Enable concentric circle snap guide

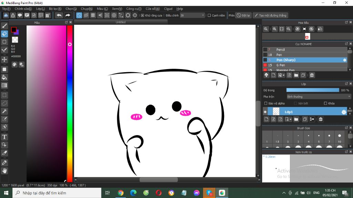pyautogui.click(x=114, y=15)
